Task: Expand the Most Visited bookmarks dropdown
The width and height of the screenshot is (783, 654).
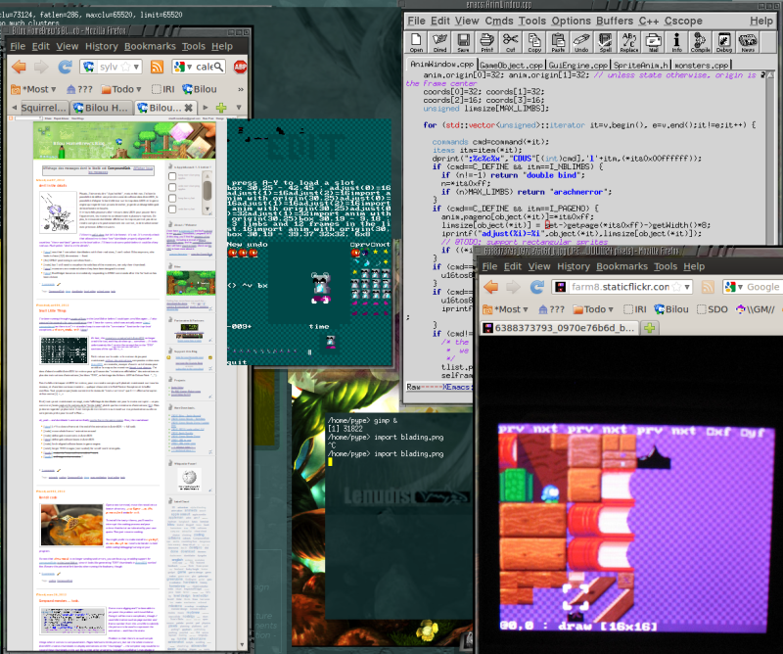Action: (33, 89)
